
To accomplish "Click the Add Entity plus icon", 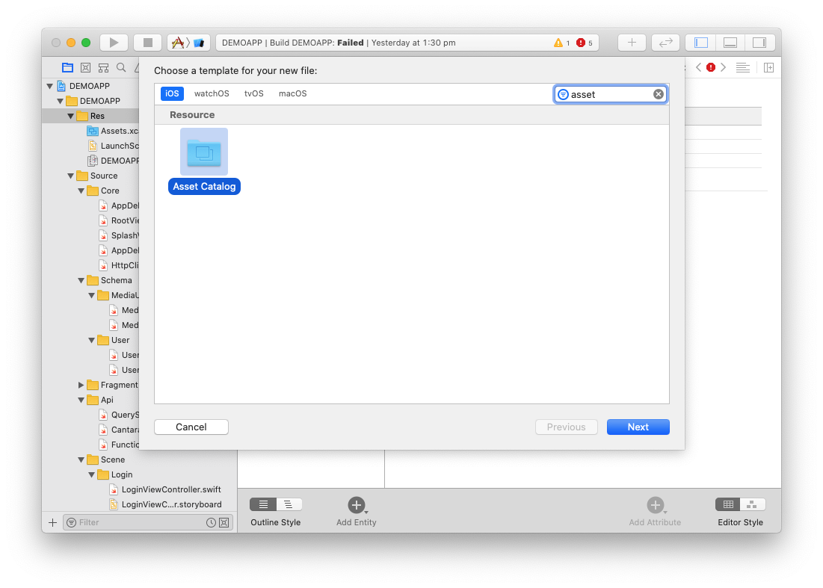I will 356,504.
